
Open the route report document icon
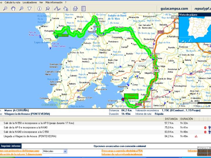[84, 8]
